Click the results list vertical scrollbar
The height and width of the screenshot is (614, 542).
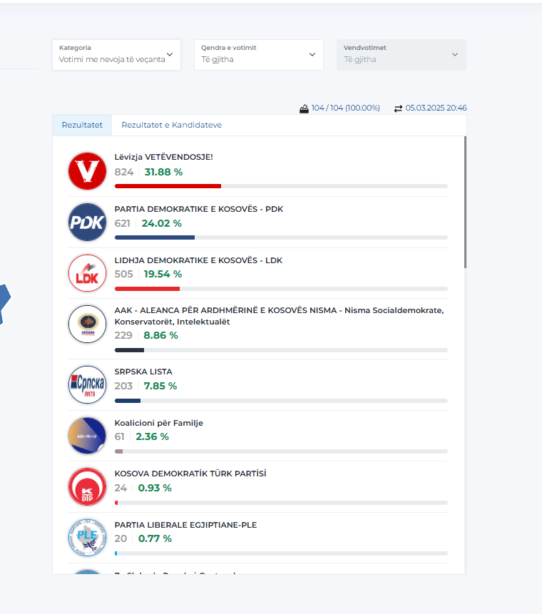(x=465, y=202)
